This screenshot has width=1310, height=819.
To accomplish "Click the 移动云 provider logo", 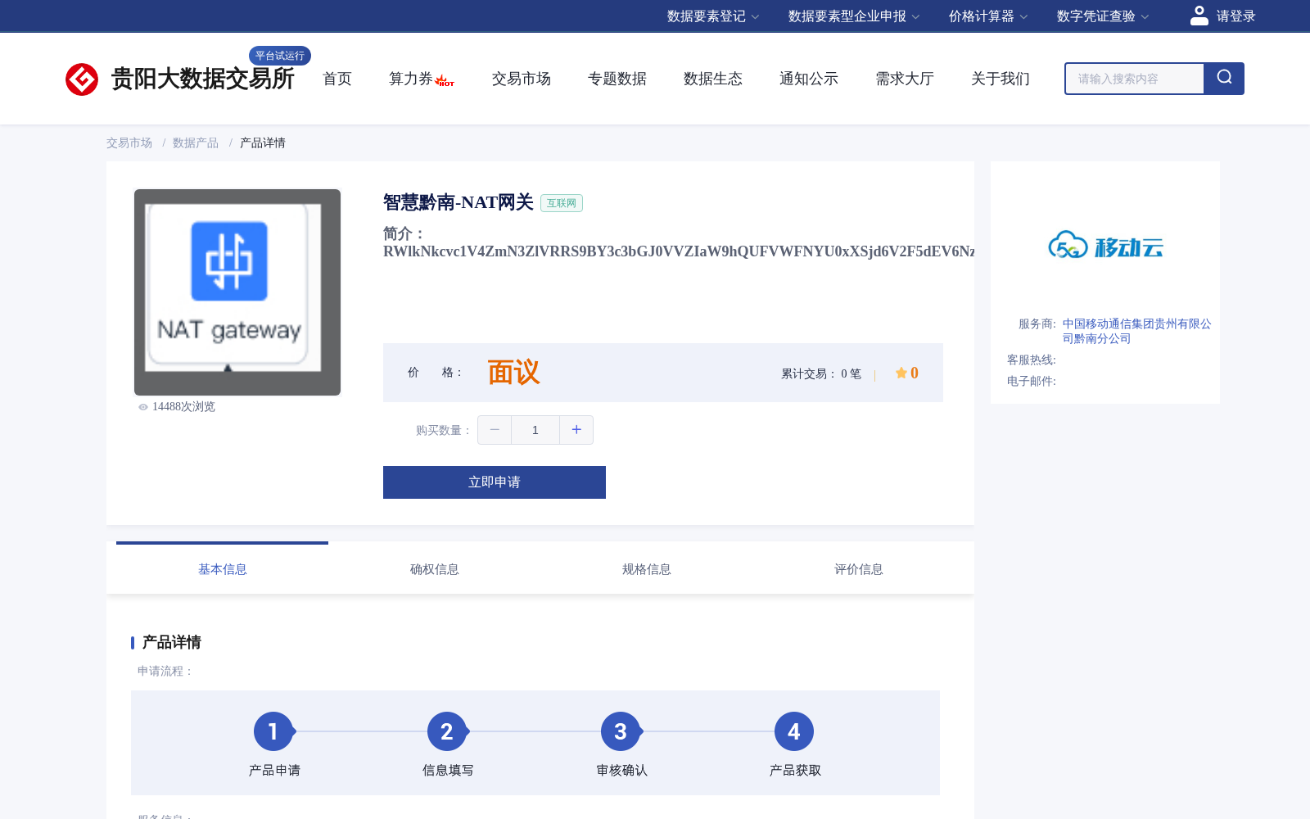I will point(1105,245).
